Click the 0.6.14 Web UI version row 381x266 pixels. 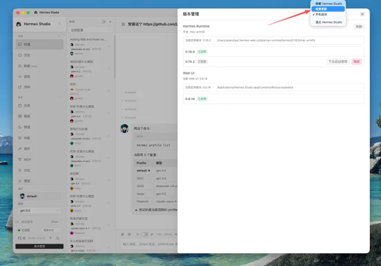pos(273,99)
